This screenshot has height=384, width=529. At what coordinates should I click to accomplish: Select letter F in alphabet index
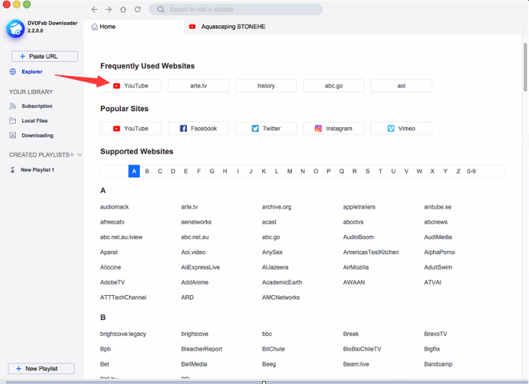point(199,171)
